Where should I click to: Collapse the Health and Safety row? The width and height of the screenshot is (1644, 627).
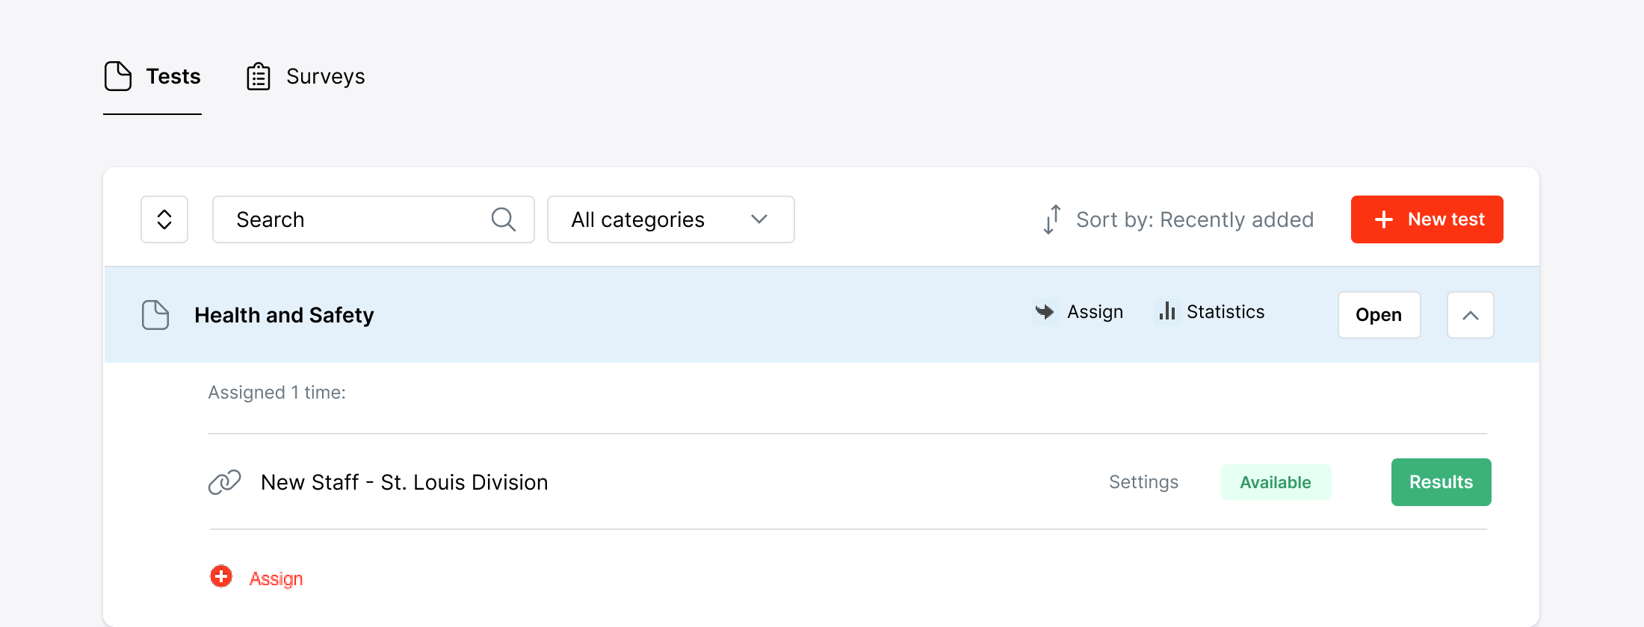click(1470, 315)
